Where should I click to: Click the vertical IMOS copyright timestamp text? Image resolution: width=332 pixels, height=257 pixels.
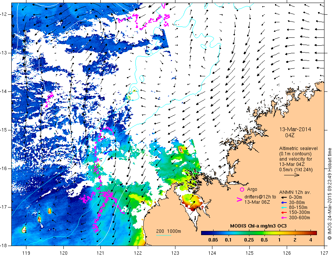point(329,194)
